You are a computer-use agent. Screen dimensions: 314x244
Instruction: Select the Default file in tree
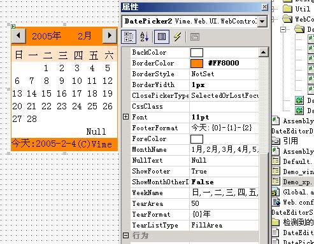pos(297,161)
